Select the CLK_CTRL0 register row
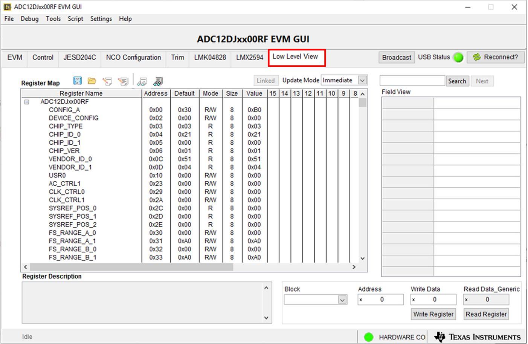This screenshot has width=528, height=344. (x=67, y=192)
